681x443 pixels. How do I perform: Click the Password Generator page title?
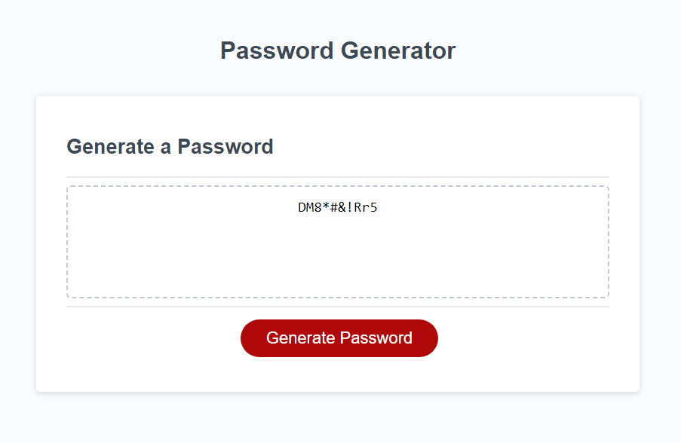[339, 50]
